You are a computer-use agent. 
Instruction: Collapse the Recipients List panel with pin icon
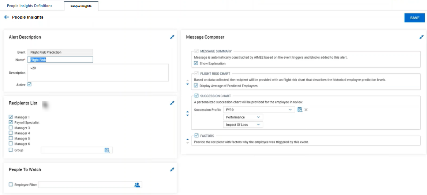[172, 103]
